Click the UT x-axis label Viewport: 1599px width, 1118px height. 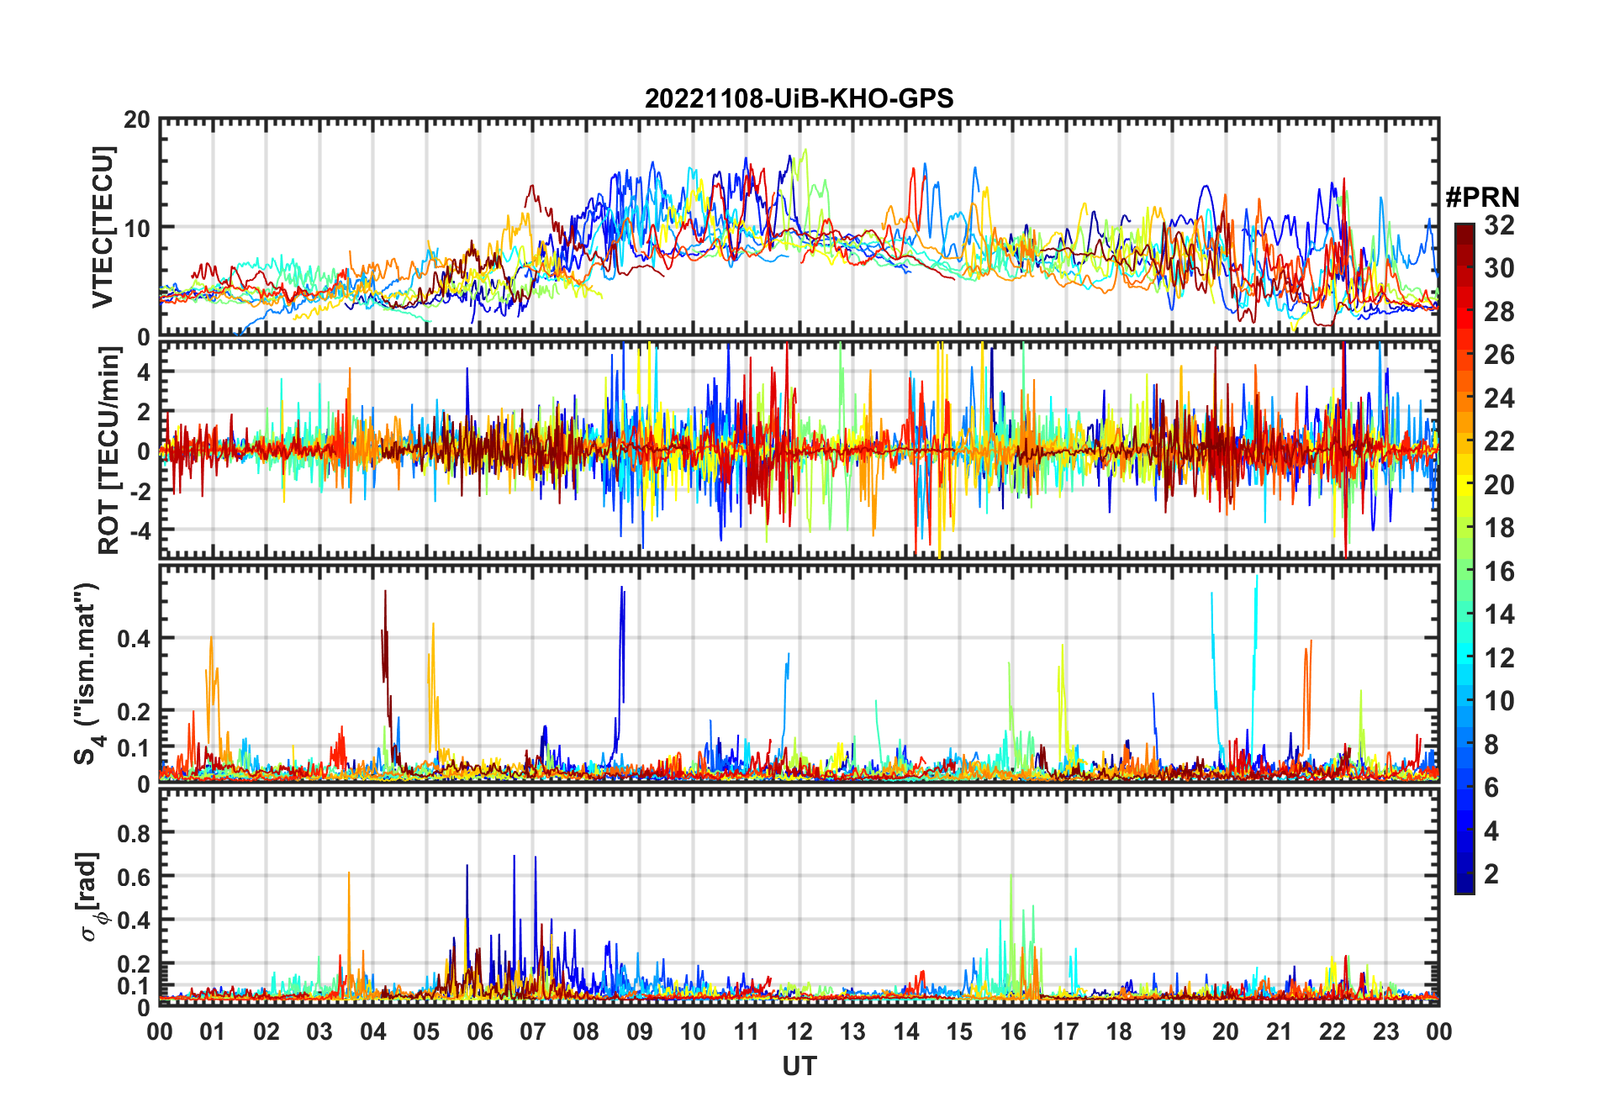(799, 1067)
